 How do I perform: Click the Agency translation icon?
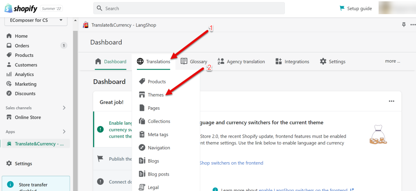[x=221, y=61]
